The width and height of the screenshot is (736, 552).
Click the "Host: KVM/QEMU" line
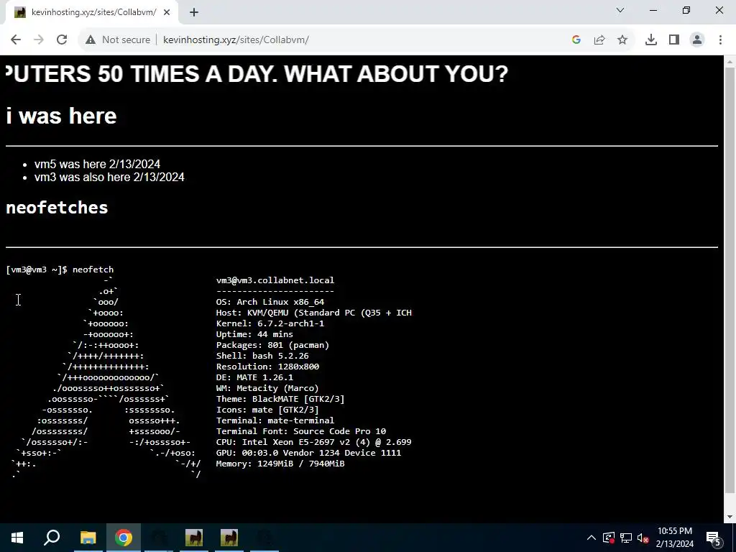point(313,313)
